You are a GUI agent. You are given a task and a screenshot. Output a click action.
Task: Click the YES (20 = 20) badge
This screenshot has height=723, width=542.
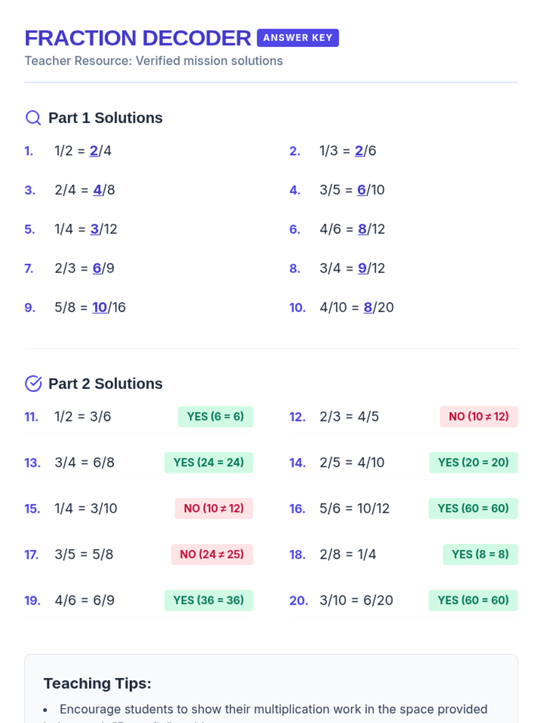pos(473,463)
